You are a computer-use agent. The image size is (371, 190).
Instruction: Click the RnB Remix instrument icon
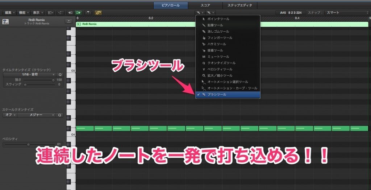(x=6, y=21)
